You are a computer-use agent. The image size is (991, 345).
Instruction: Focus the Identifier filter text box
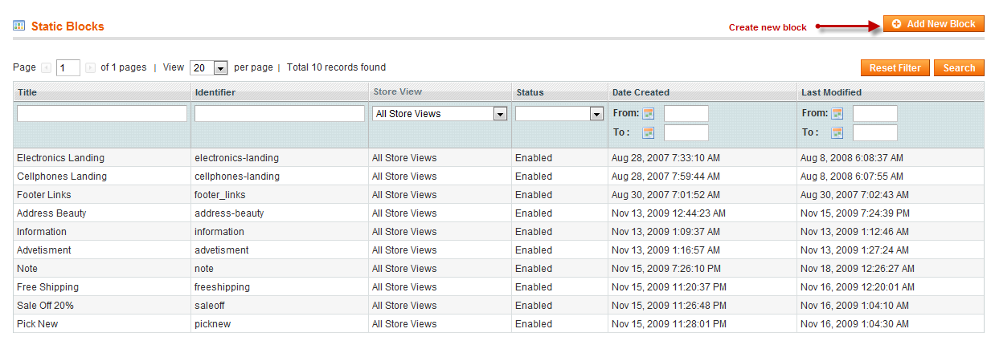click(x=280, y=114)
